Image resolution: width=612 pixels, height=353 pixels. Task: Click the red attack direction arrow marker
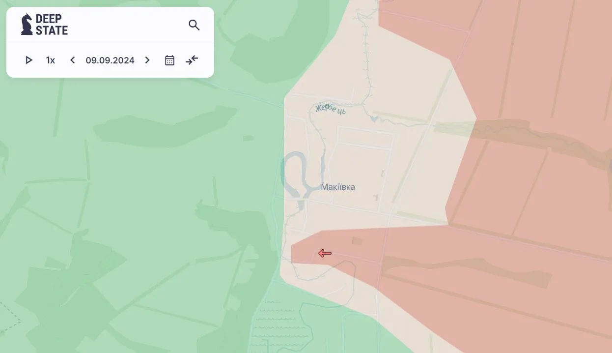click(x=325, y=253)
